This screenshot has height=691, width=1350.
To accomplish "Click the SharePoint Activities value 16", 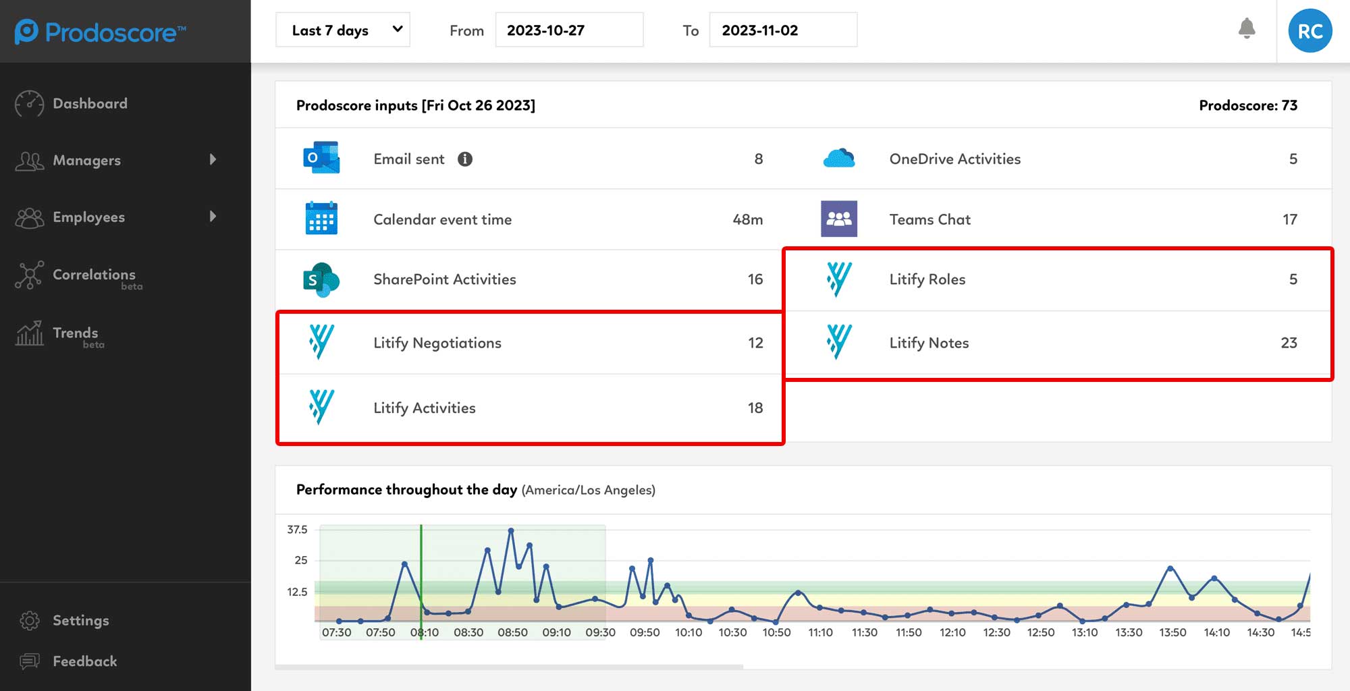I will tap(755, 279).
